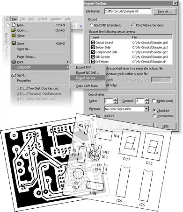Open the File menu
The image size is (183, 212).
(14, 19)
